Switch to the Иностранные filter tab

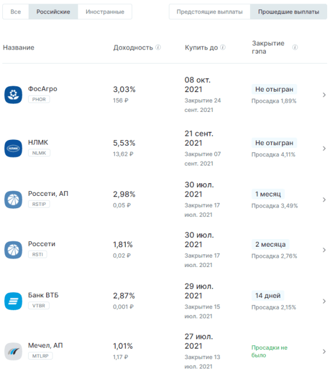point(105,12)
